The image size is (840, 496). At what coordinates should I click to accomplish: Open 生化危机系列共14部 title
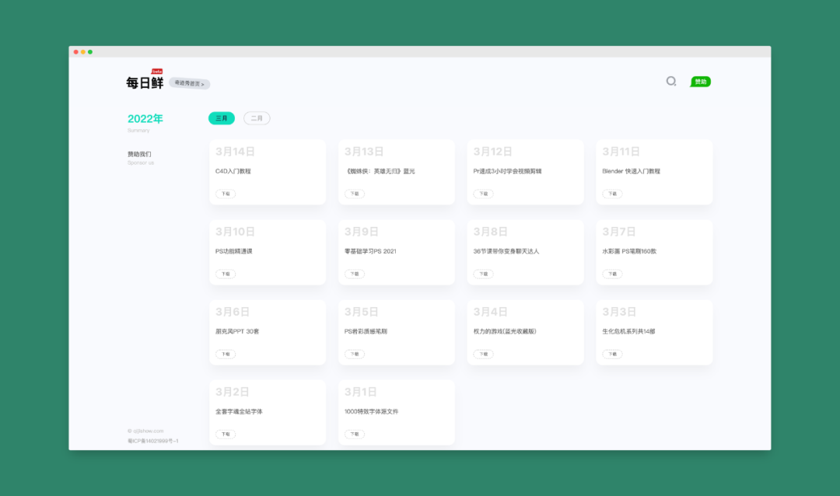(629, 331)
